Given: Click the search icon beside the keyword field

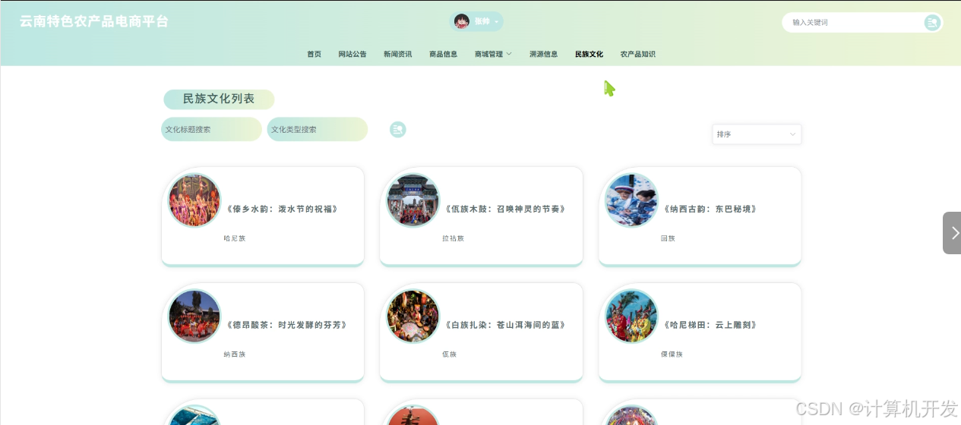Looking at the screenshot, I should [x=932, y=23].
